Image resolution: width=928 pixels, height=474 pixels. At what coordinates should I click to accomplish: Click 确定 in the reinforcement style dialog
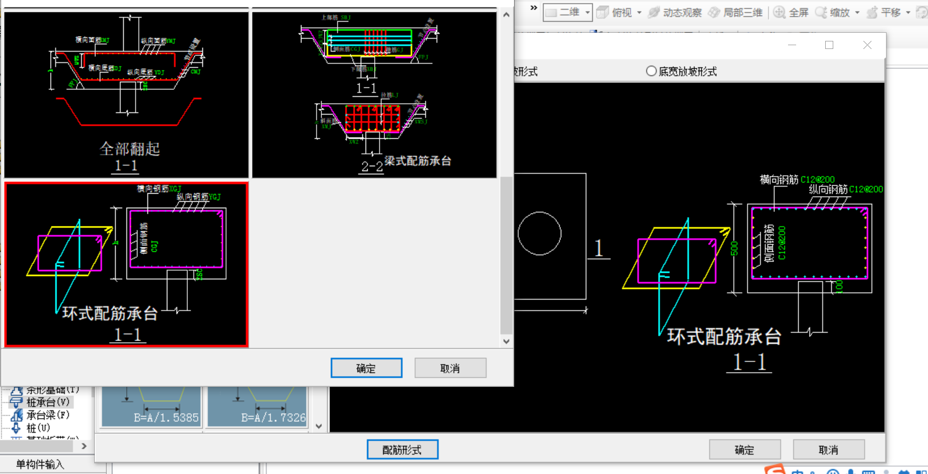(x=367, y=368)
